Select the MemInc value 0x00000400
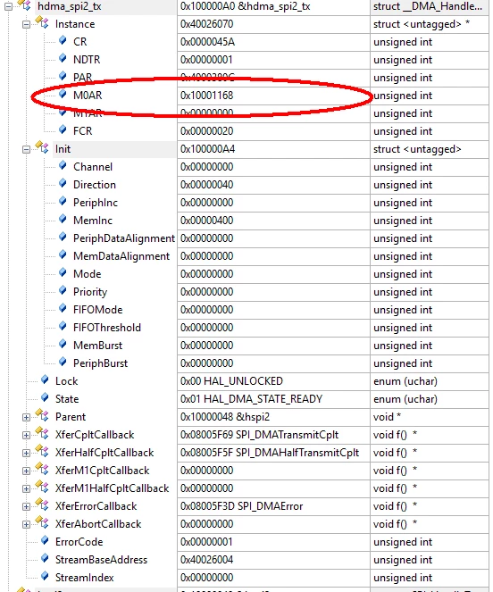The image size is (493, 592). coord(206,221)
